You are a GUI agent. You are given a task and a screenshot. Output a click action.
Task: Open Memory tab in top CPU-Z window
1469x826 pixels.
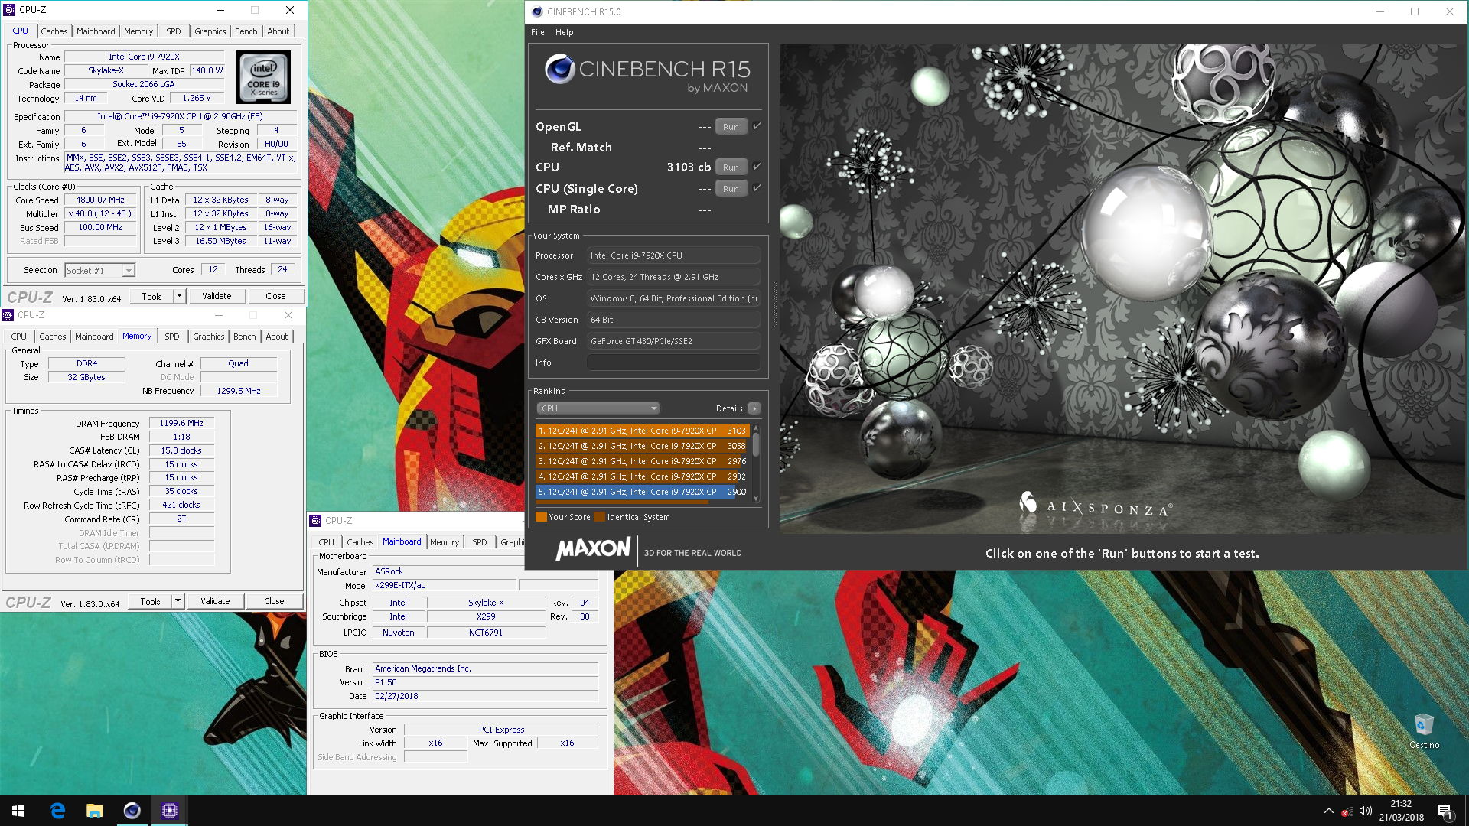tap(138, 31)
